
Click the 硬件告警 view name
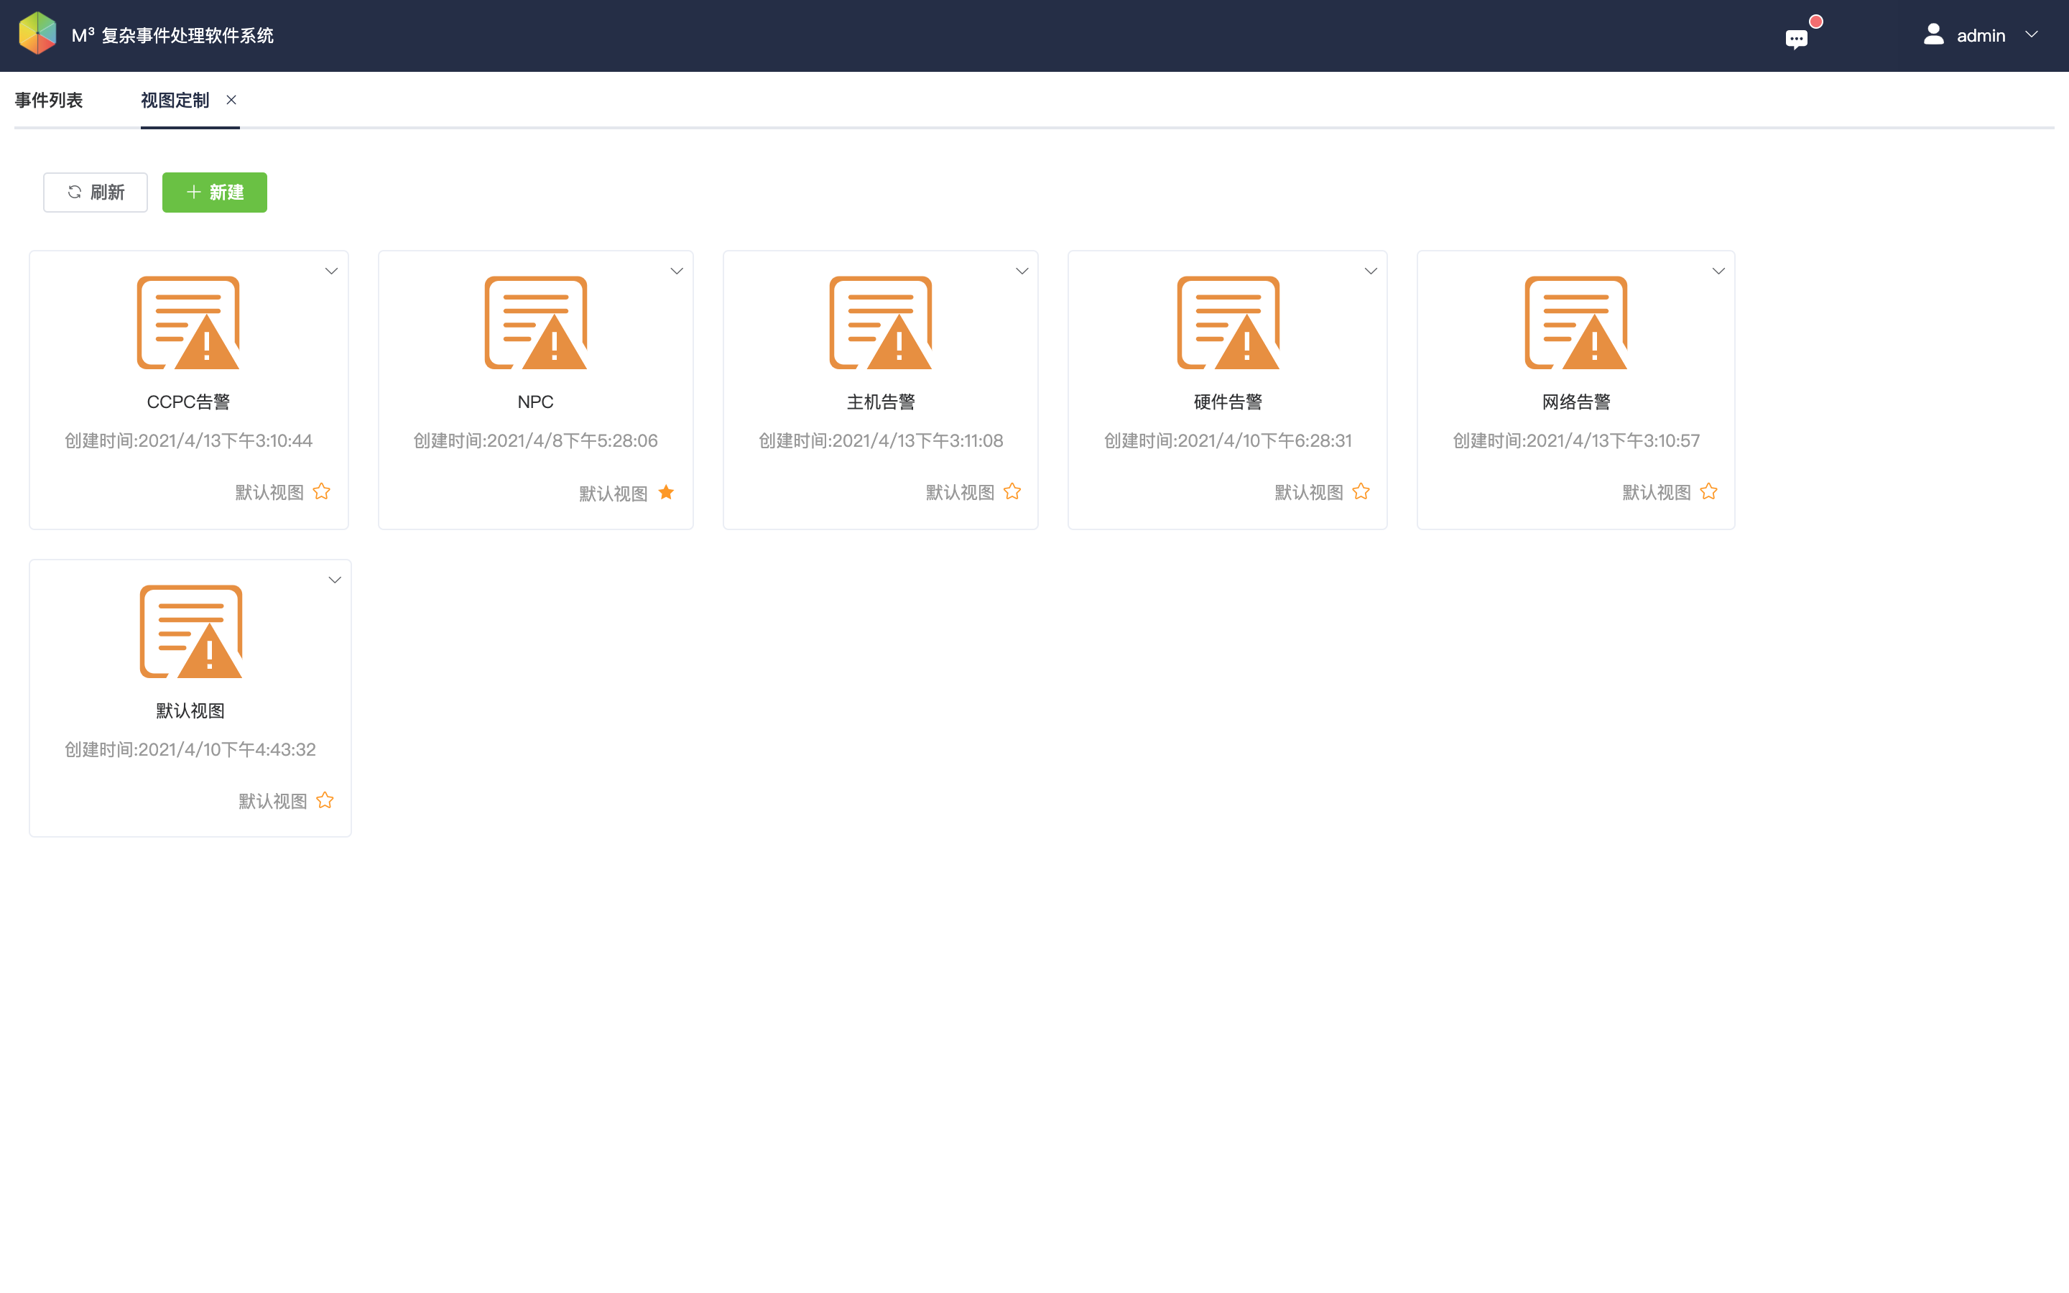1228,402
